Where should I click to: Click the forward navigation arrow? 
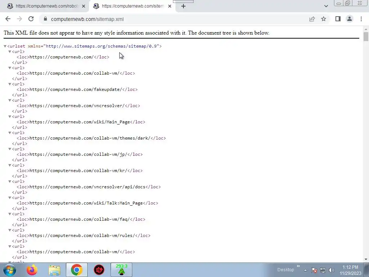[19, 19]
